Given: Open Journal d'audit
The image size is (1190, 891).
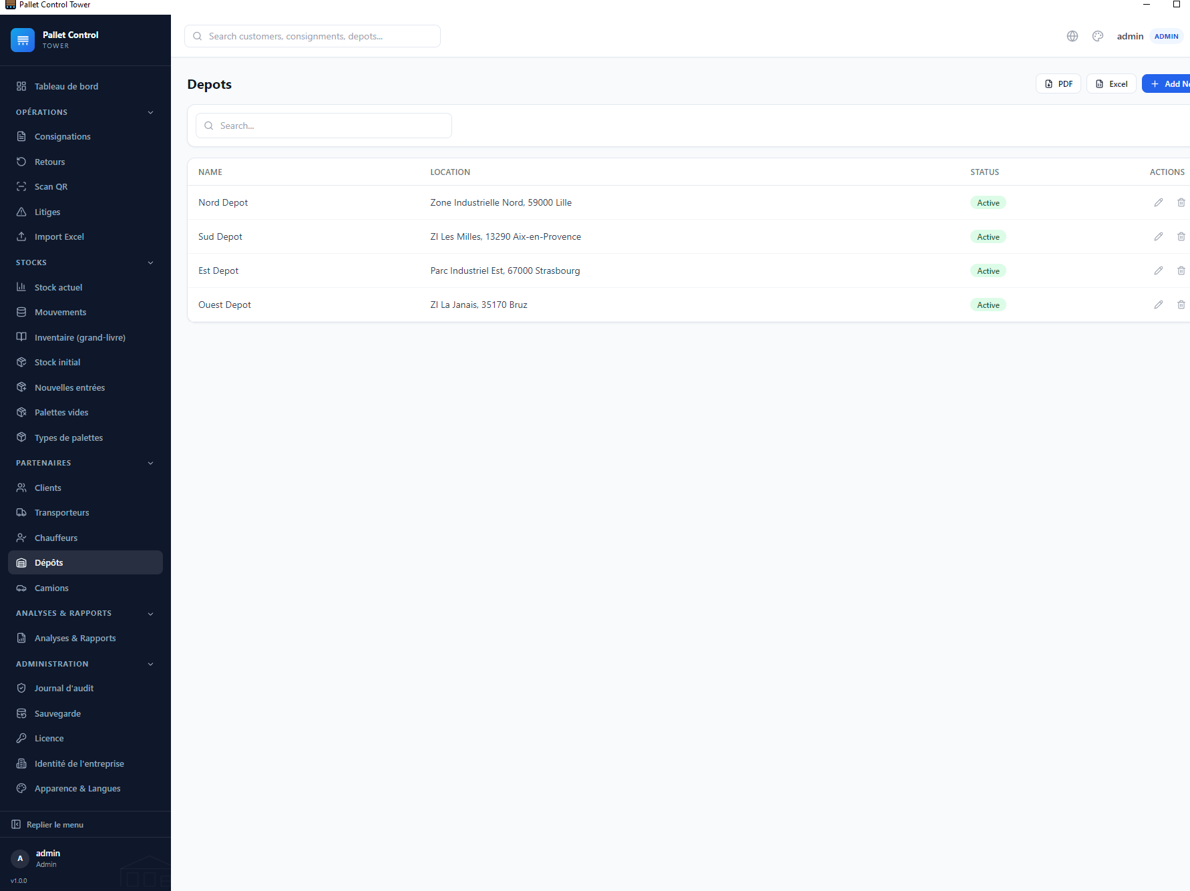Looking at the screenshot, I should pyautogui.click(x=85, y=688).
